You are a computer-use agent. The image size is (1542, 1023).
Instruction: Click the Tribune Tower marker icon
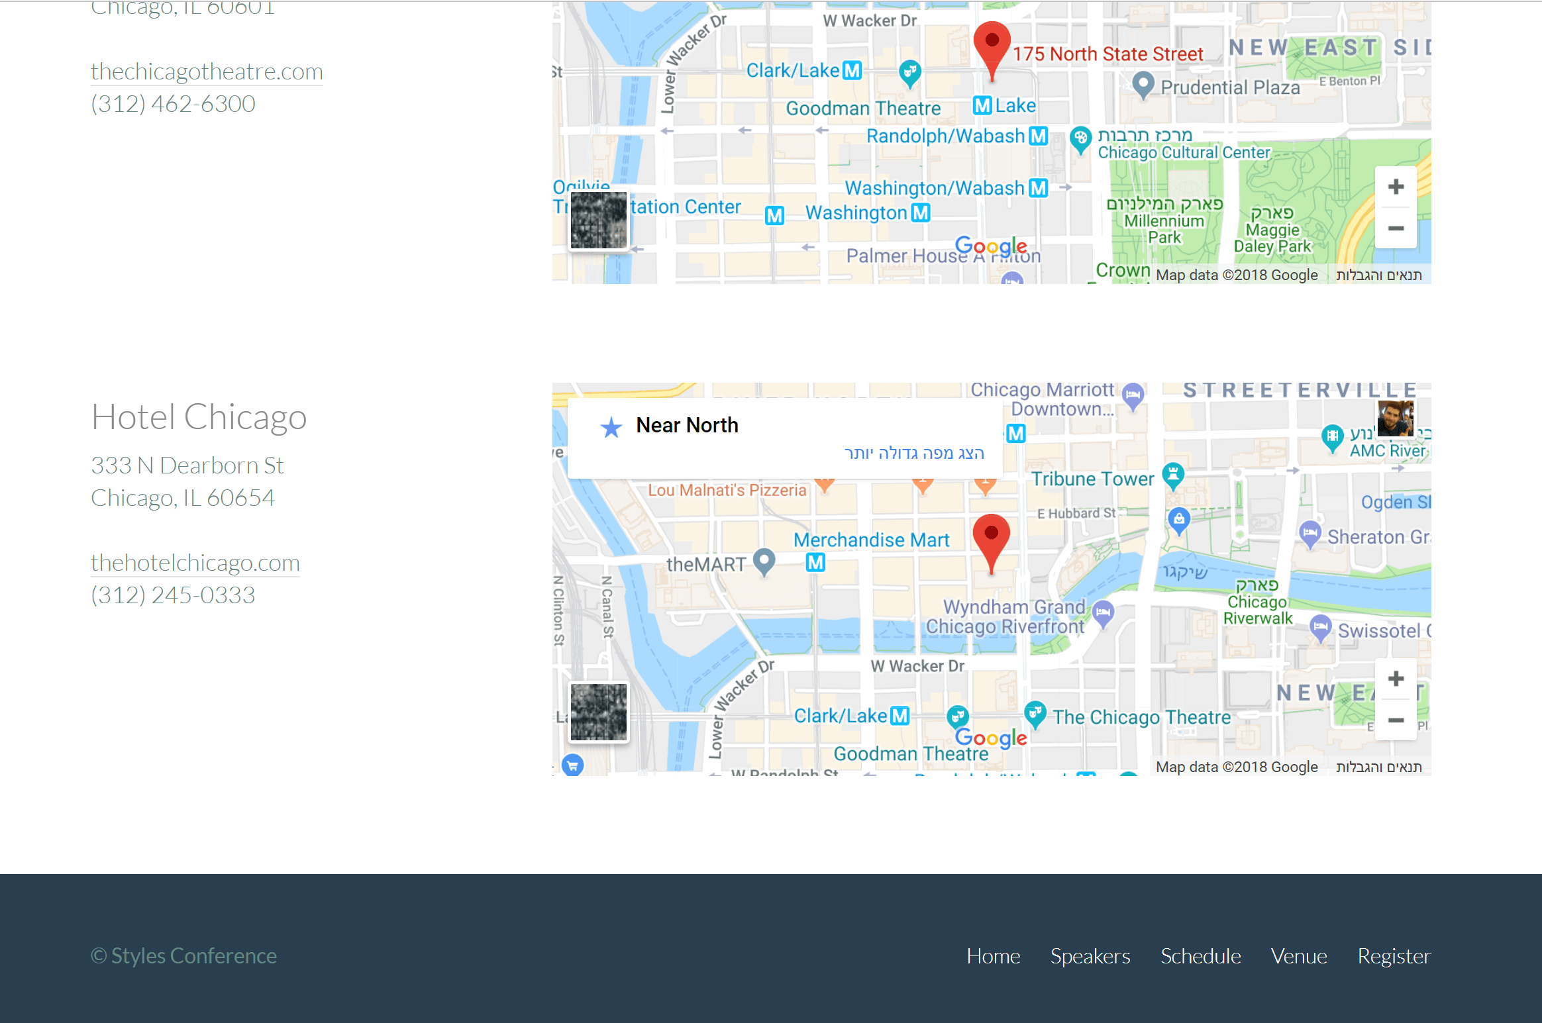1173,476
